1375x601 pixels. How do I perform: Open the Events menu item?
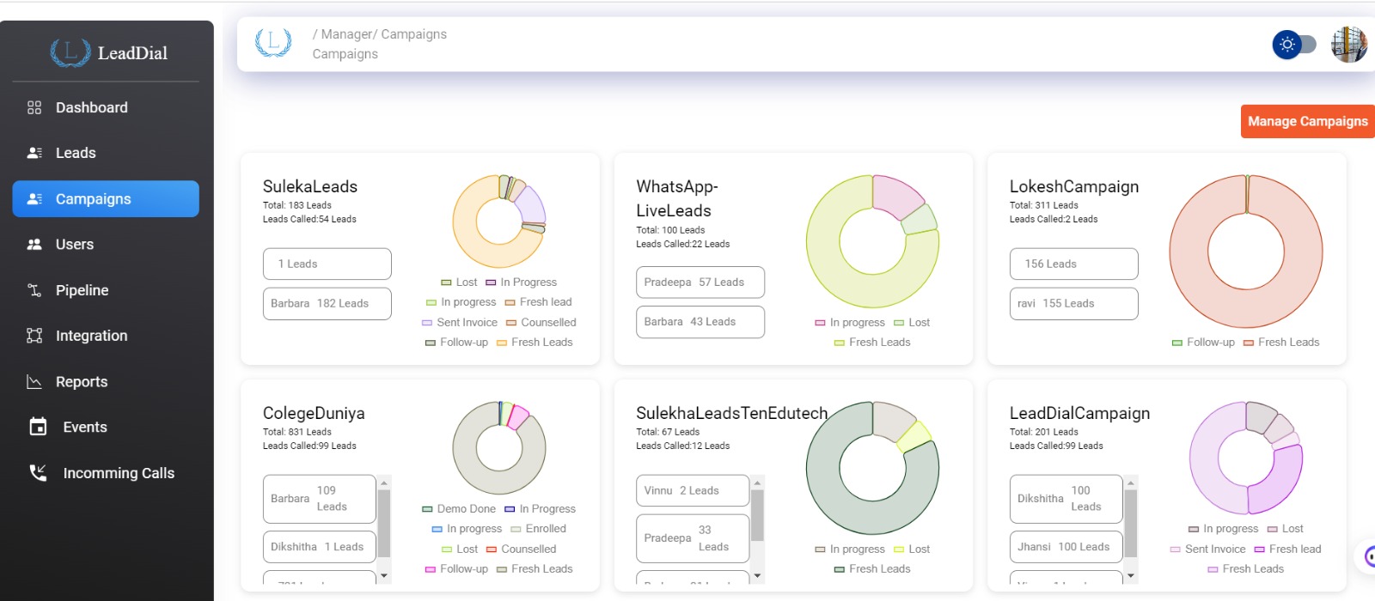click(x=106, y=427)
